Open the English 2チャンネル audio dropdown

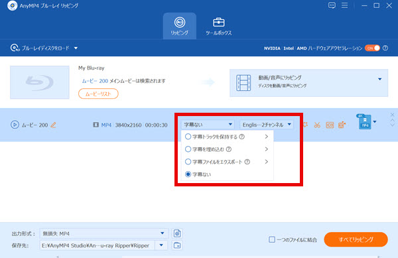(x=267, y=125)
